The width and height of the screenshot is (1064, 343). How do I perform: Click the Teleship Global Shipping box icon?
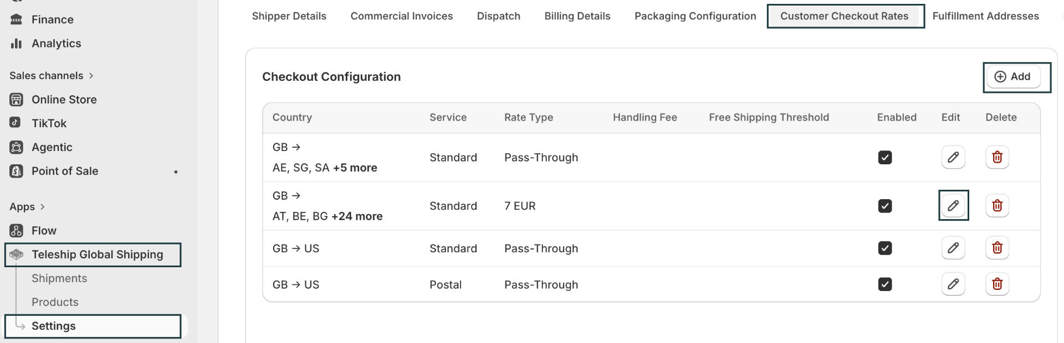[17, 254]
